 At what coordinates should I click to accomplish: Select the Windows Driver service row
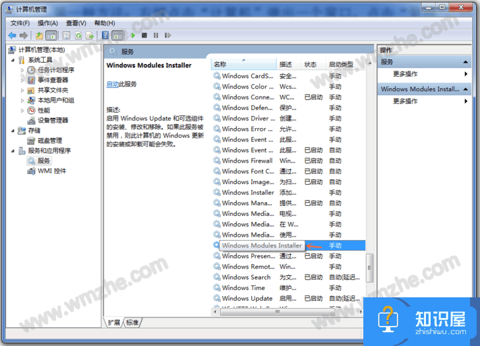288,119
